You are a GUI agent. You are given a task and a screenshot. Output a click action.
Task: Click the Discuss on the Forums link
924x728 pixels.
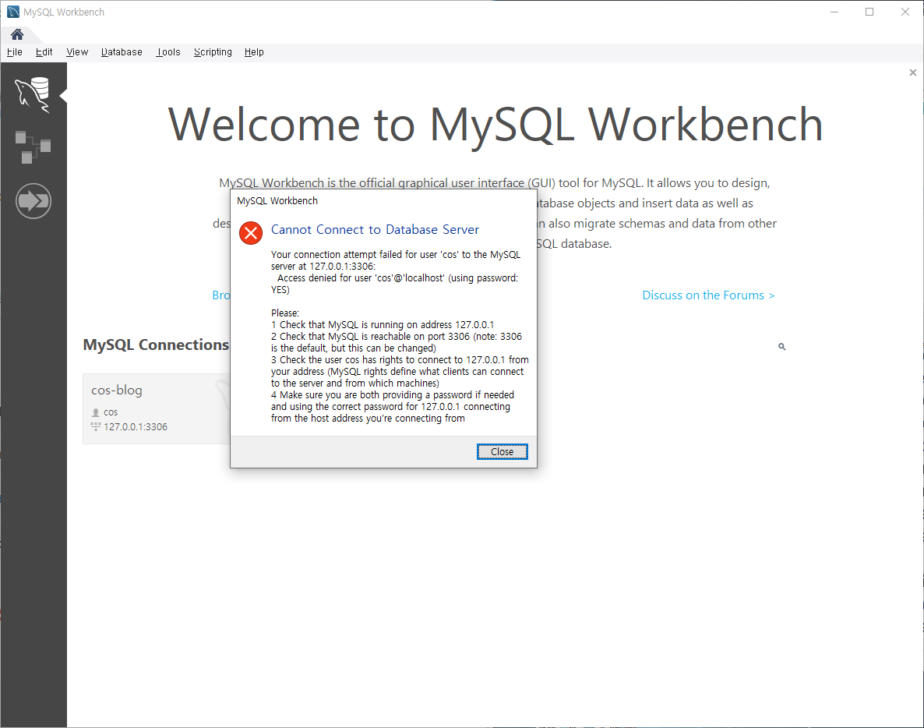(708, 295)
